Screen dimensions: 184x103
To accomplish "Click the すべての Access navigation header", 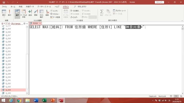I will point(12,24).
